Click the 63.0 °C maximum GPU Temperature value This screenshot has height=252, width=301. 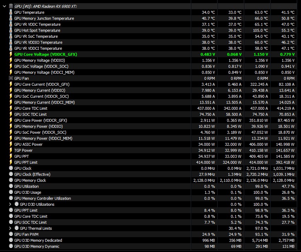pos(261,12)
